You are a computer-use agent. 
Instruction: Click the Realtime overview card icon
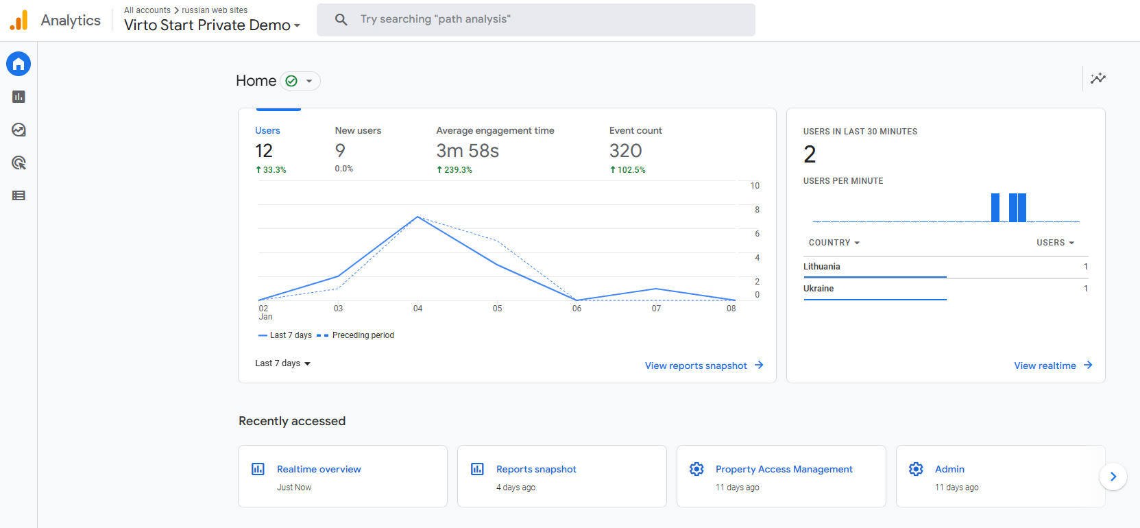(x=258, y=469)
